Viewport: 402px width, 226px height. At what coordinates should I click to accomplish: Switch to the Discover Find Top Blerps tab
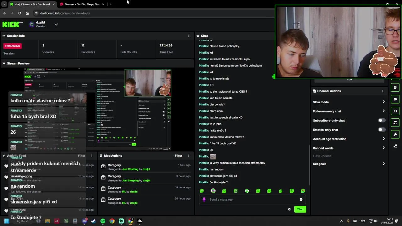click(x=82, y=4)
